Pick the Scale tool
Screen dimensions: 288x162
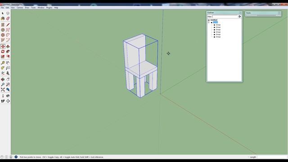(x=3, y=57)
